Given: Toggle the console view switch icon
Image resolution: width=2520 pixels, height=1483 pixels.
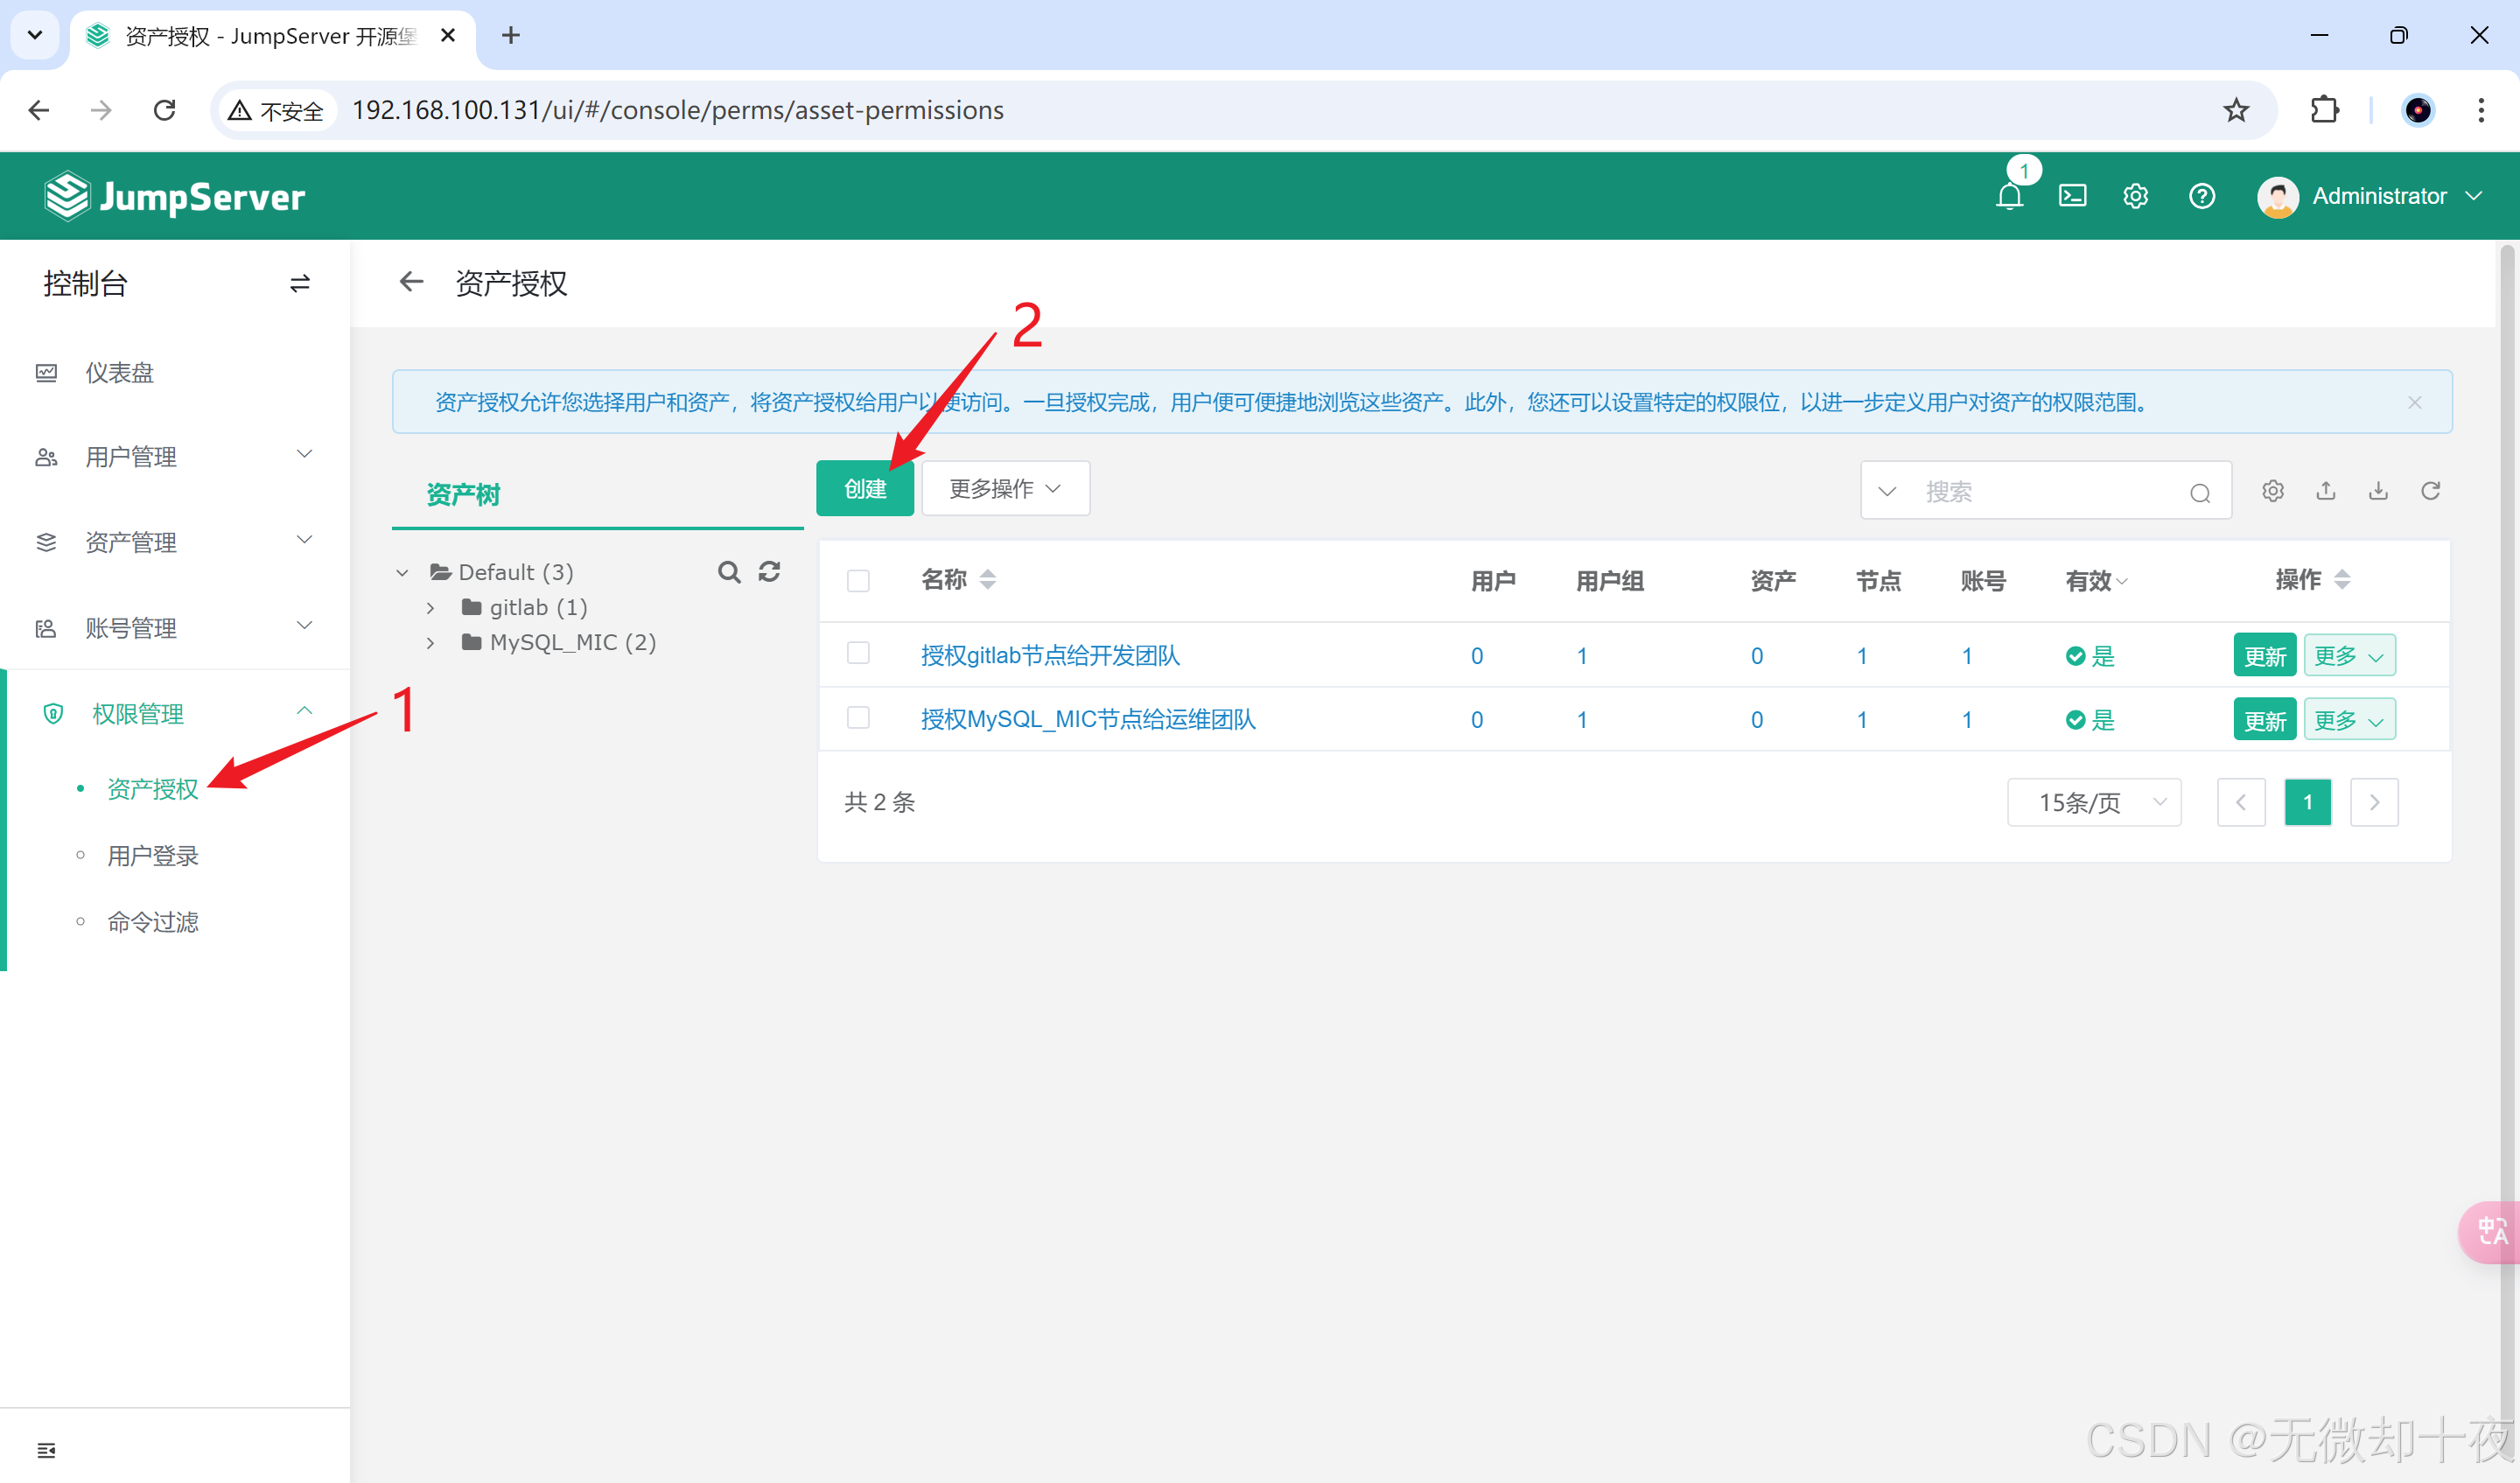Looking at the screenshot, I should click(299, 284).
